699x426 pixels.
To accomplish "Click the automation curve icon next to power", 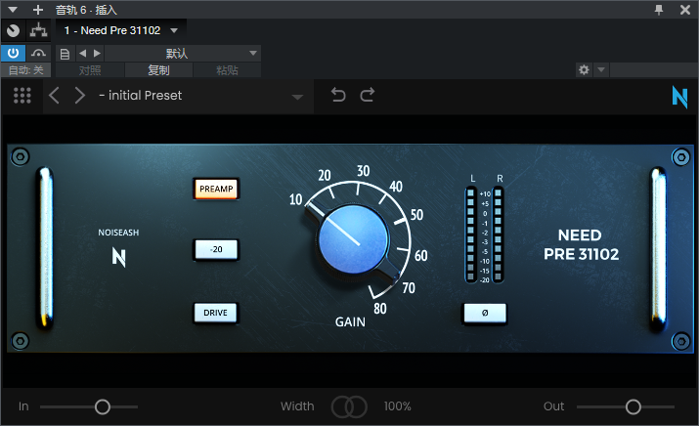I will (38, 54).
